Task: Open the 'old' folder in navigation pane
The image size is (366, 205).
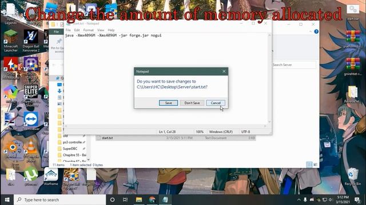Action: coord(65,136)
